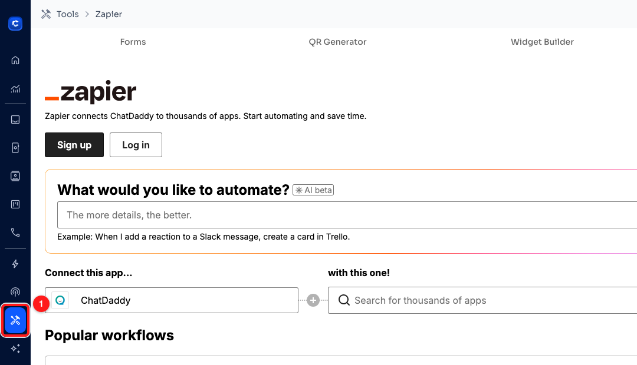Screen dimensions: 637x365
Task: Open the phone device sidebar icon
Action: [15, 148]
